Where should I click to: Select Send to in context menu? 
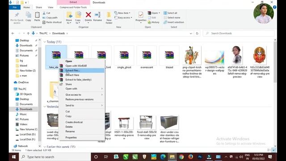[82, 106]
